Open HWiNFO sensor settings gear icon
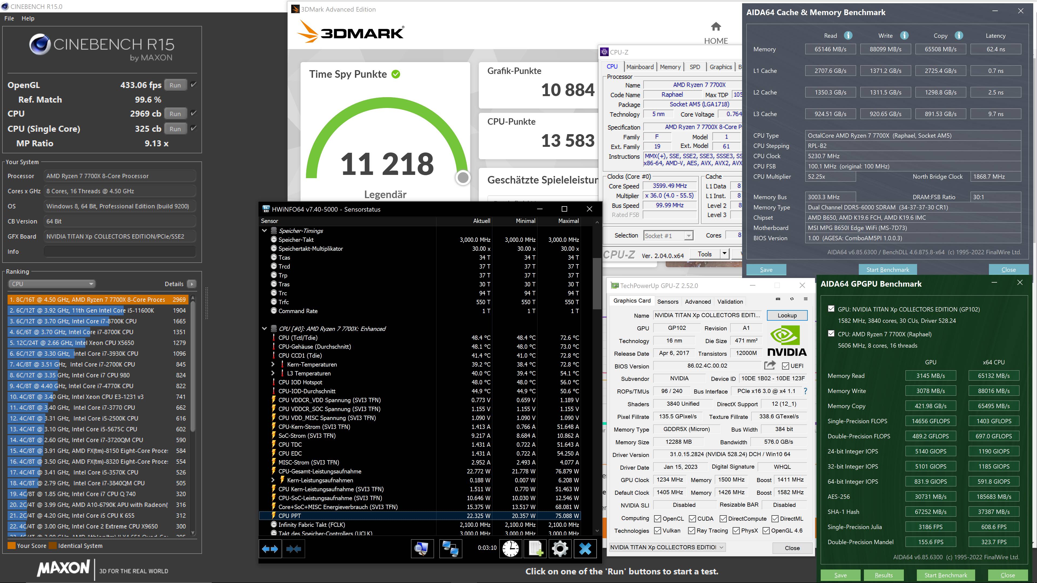This screenshot has width=1037, height=583. pyautogui.click(x=560, y=549)
